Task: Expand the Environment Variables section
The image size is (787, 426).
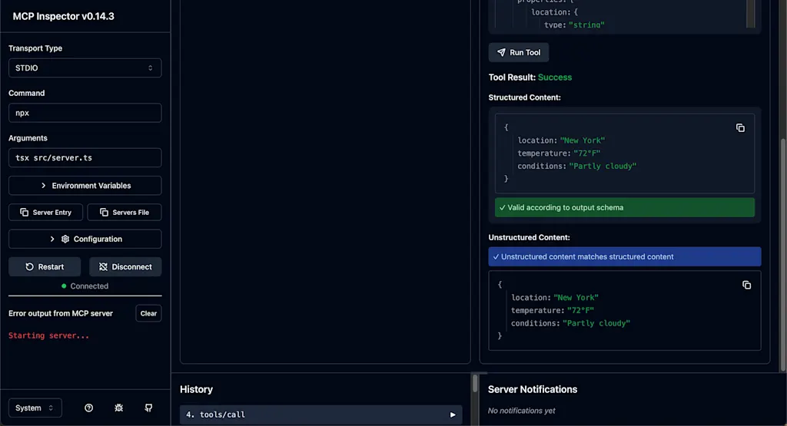Action: point(85,186)
